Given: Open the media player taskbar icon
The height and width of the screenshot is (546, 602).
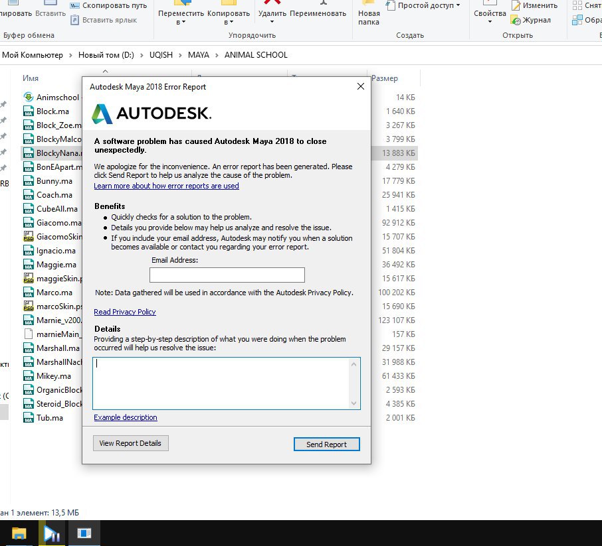Looking at the screenshot, I should [x=51, y=533].
